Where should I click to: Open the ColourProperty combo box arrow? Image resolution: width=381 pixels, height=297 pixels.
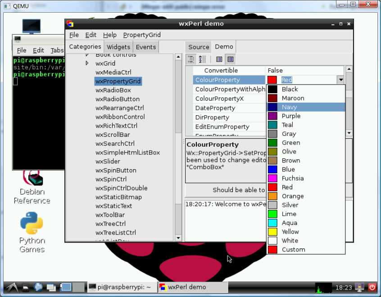point(340,80)
